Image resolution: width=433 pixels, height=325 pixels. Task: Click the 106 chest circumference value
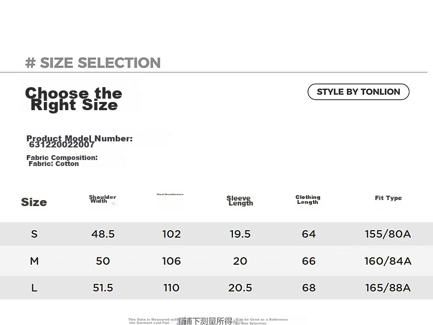[171, 261]
